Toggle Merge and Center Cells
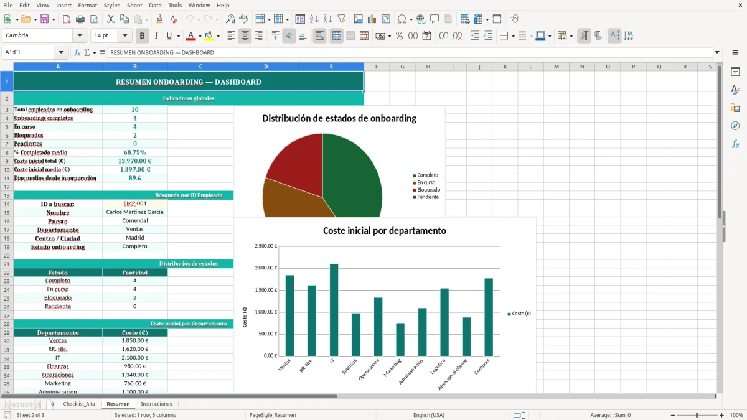747x420 pixels. (336, 36)
